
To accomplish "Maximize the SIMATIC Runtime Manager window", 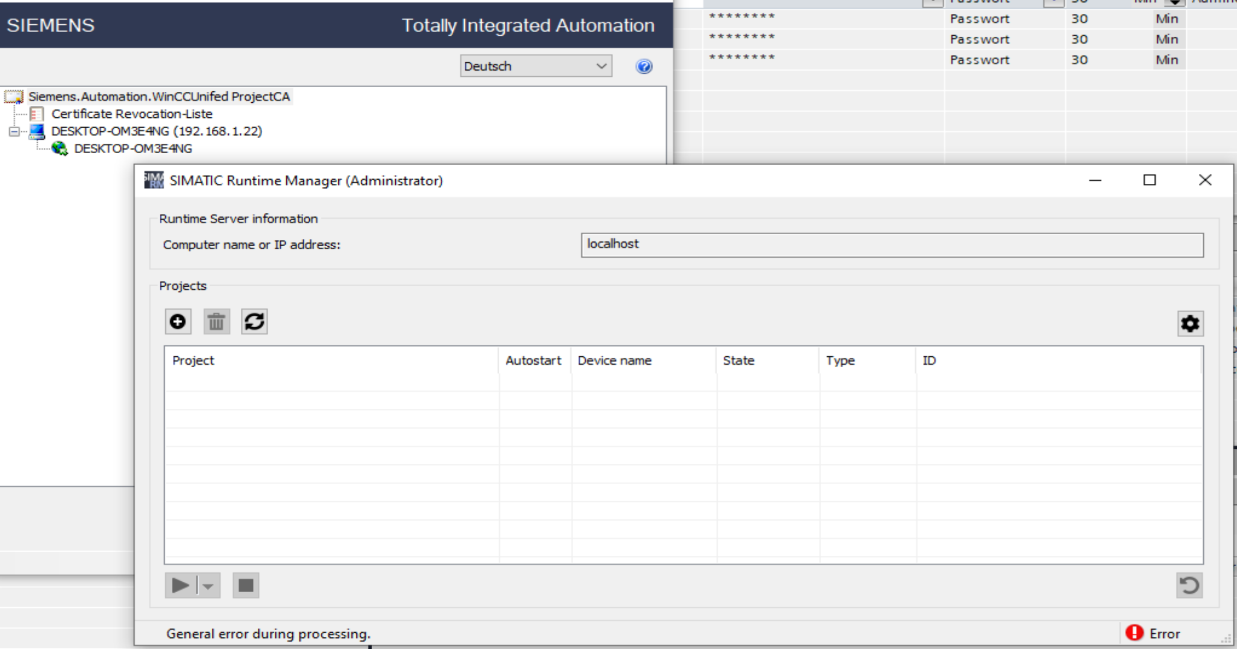I will coord(1149,180).
